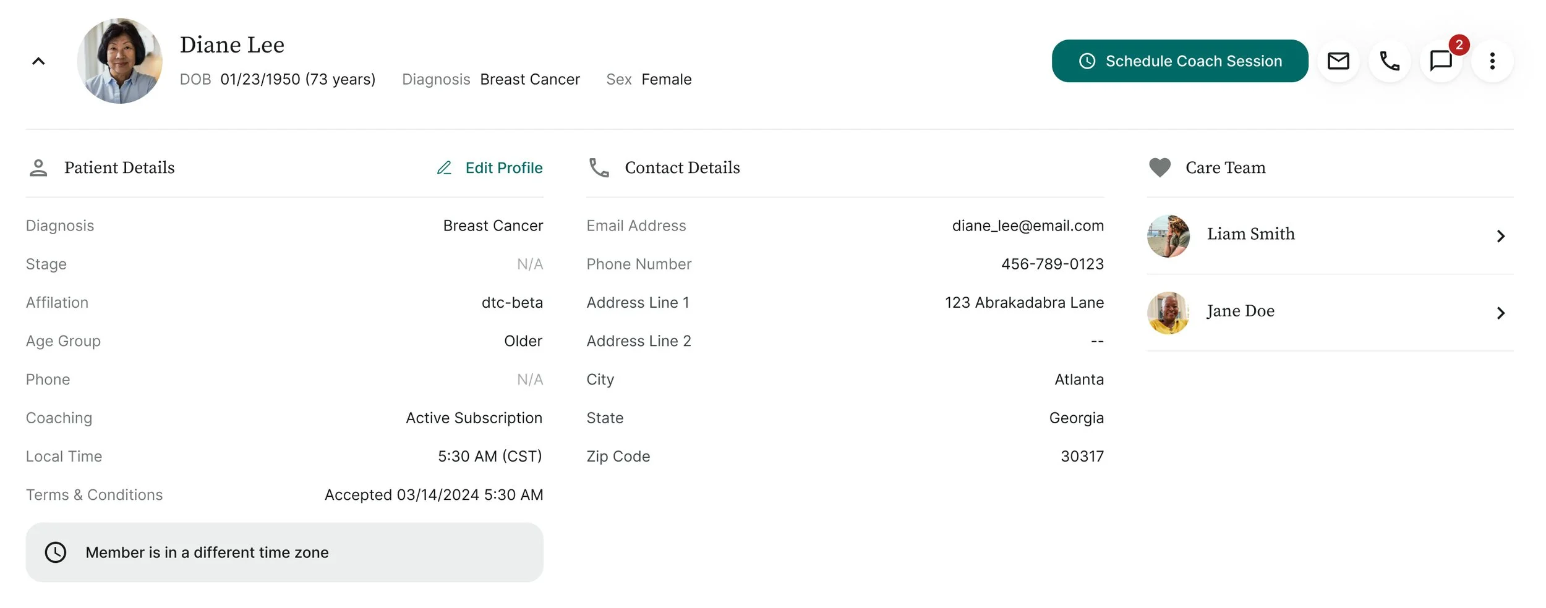Click email diane_lee@email.com
The height and width of the screenshot is (608, 1546).
(1028, 226)
